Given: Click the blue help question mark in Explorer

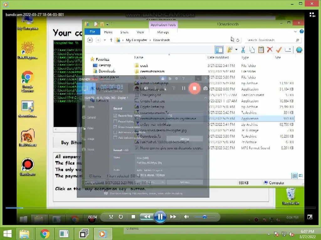Looking at the screenshot, I should pos(301,32).
